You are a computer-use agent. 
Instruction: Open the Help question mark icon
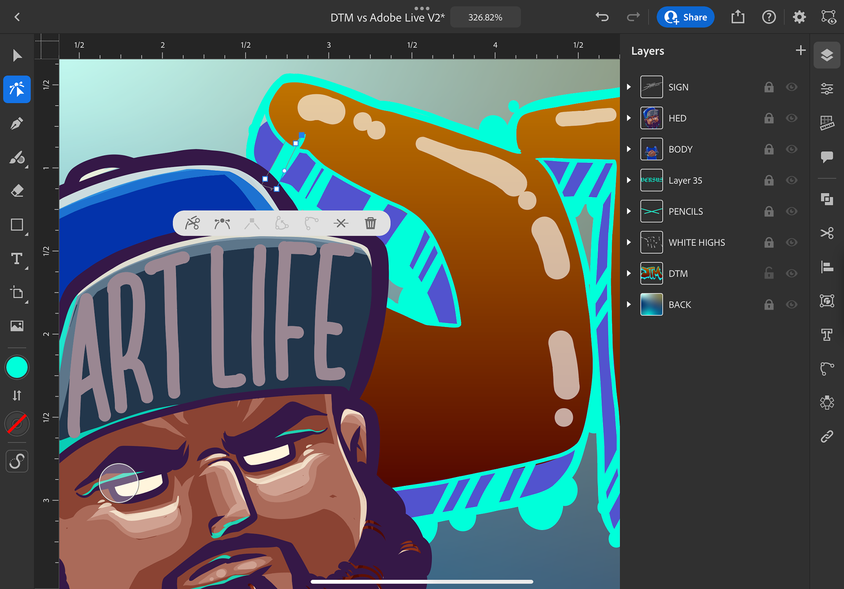(769, 17)
